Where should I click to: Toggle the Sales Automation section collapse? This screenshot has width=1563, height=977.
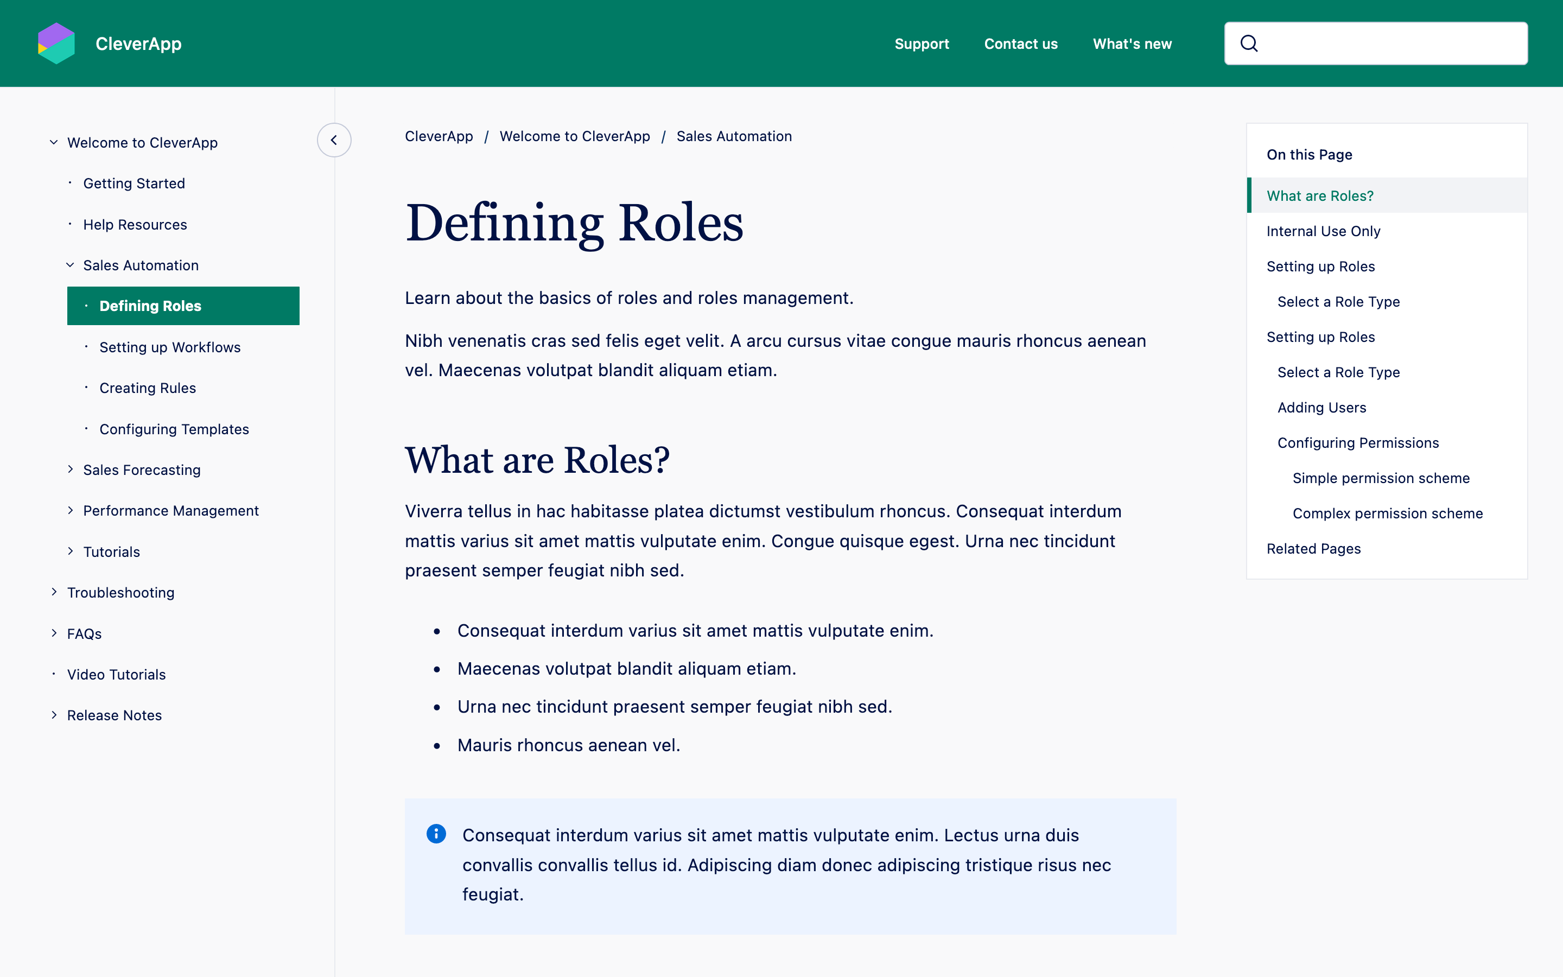[x=70, y=265]
